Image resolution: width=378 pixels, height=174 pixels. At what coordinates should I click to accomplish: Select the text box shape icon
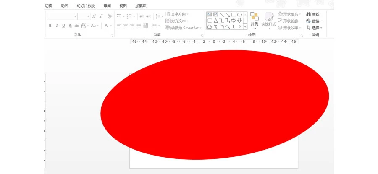pos(210,15)
